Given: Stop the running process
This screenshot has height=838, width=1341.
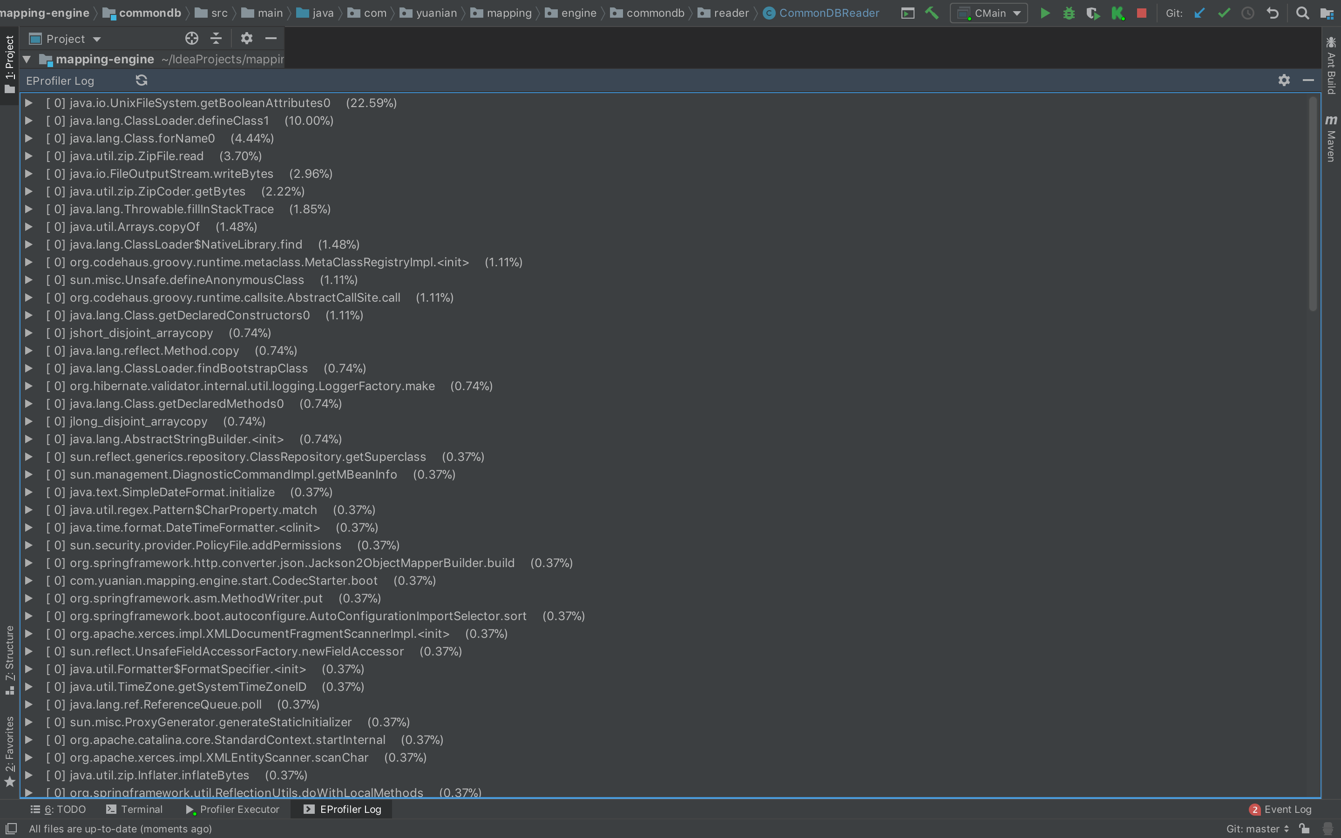Looking at the screenshot, I should (1142, 14).
